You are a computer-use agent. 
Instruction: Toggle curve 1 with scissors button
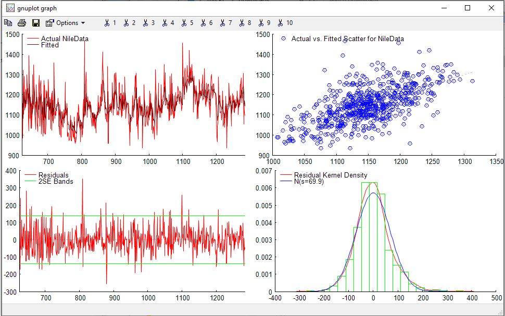pyautogui.click(x=110, y=23)
